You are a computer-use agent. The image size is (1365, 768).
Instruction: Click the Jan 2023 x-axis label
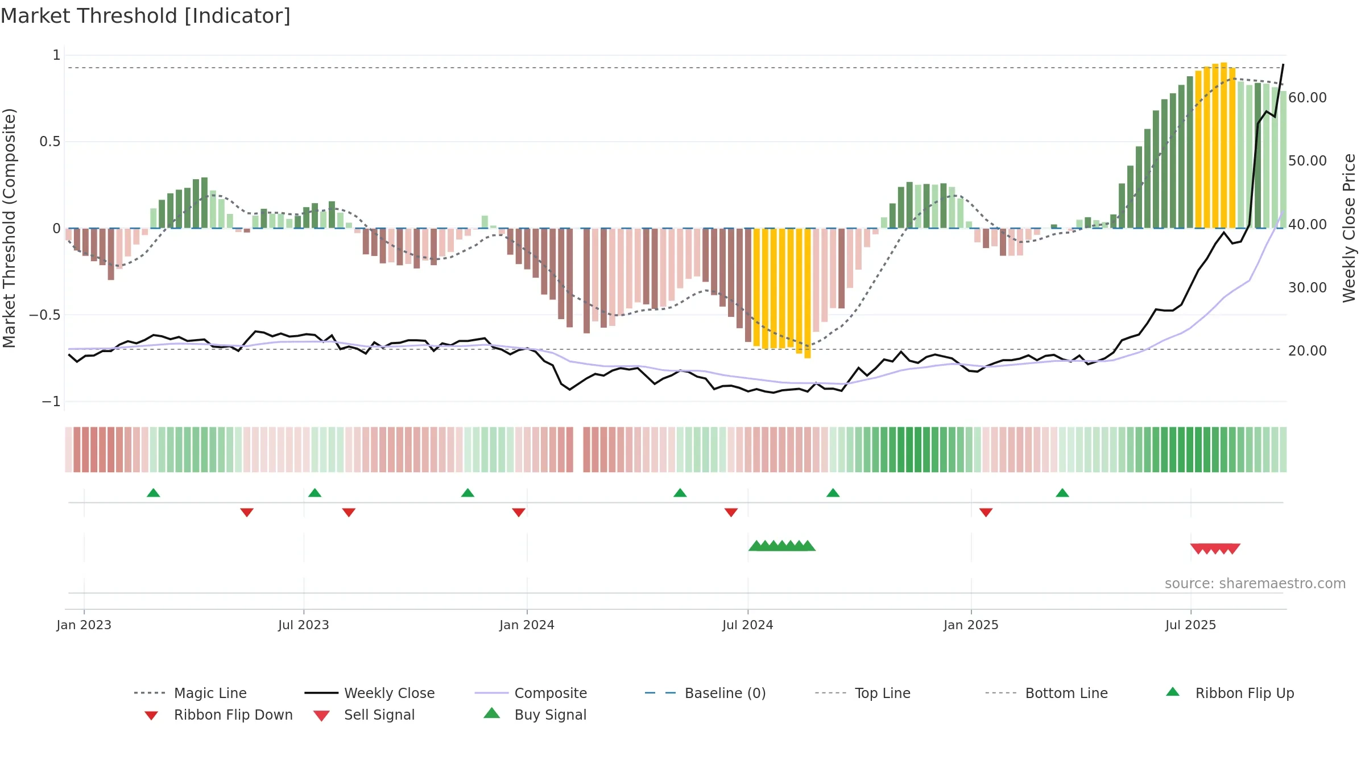pos(84,625)
